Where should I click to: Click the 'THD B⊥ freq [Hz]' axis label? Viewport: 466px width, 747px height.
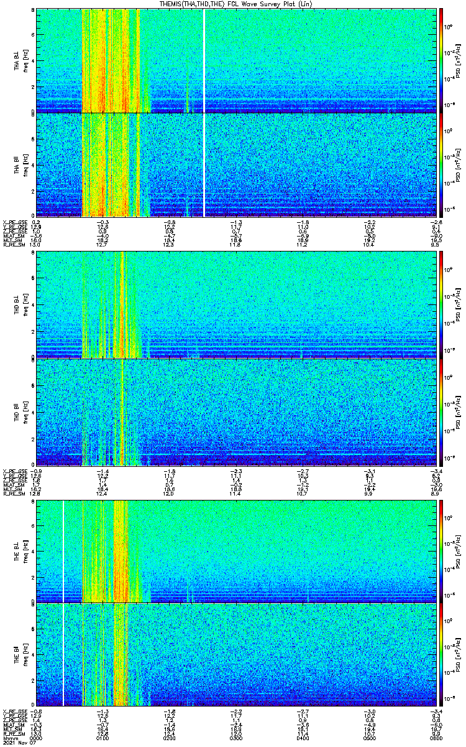21,304
